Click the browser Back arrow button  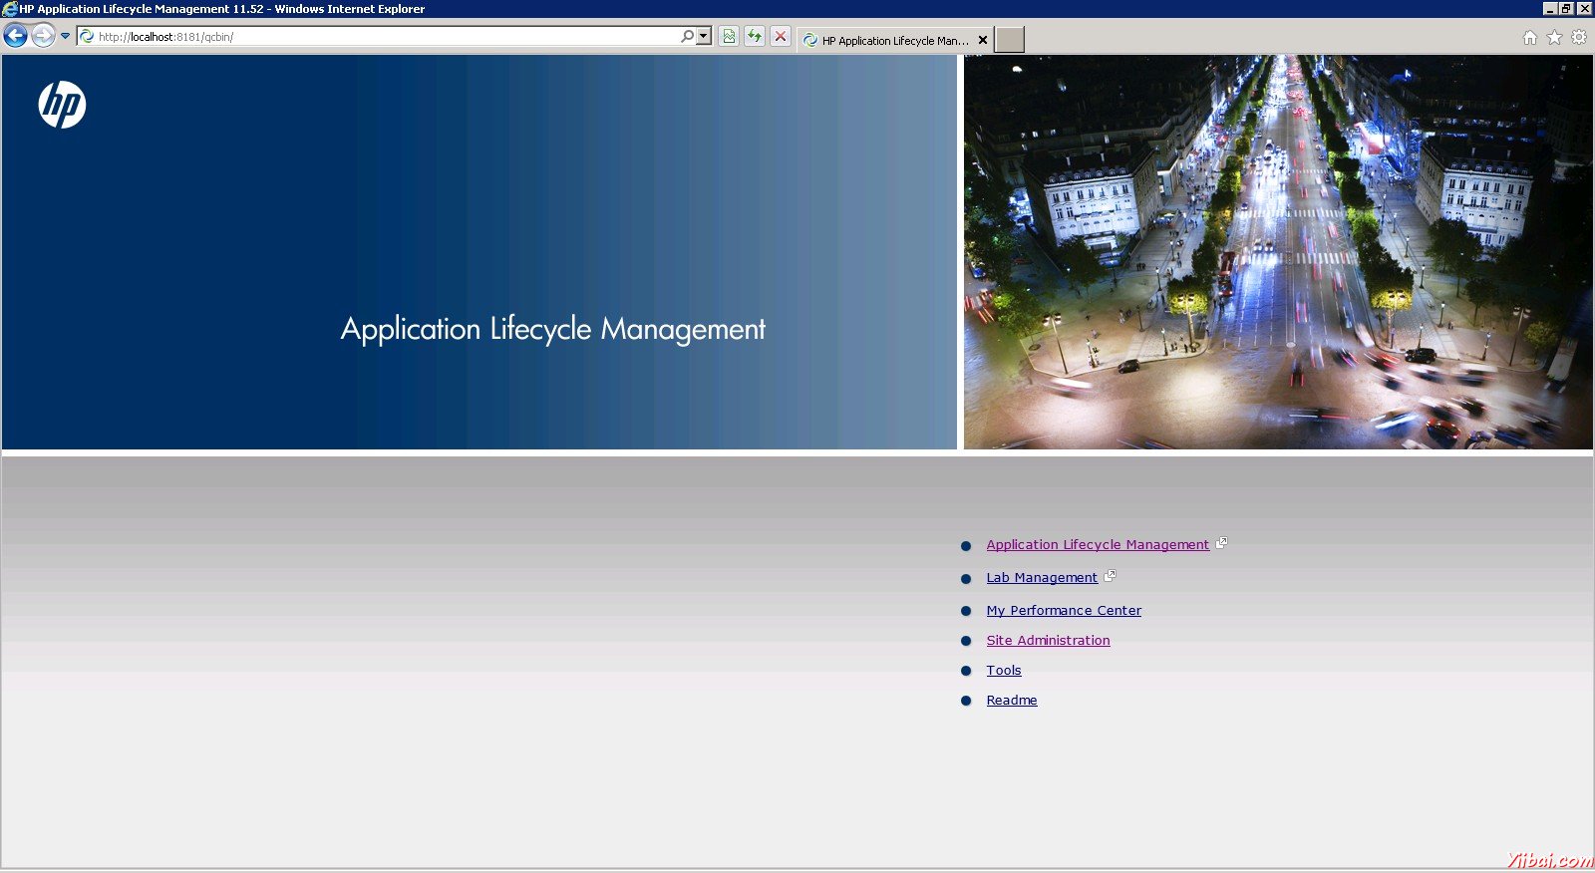[15, 37]
